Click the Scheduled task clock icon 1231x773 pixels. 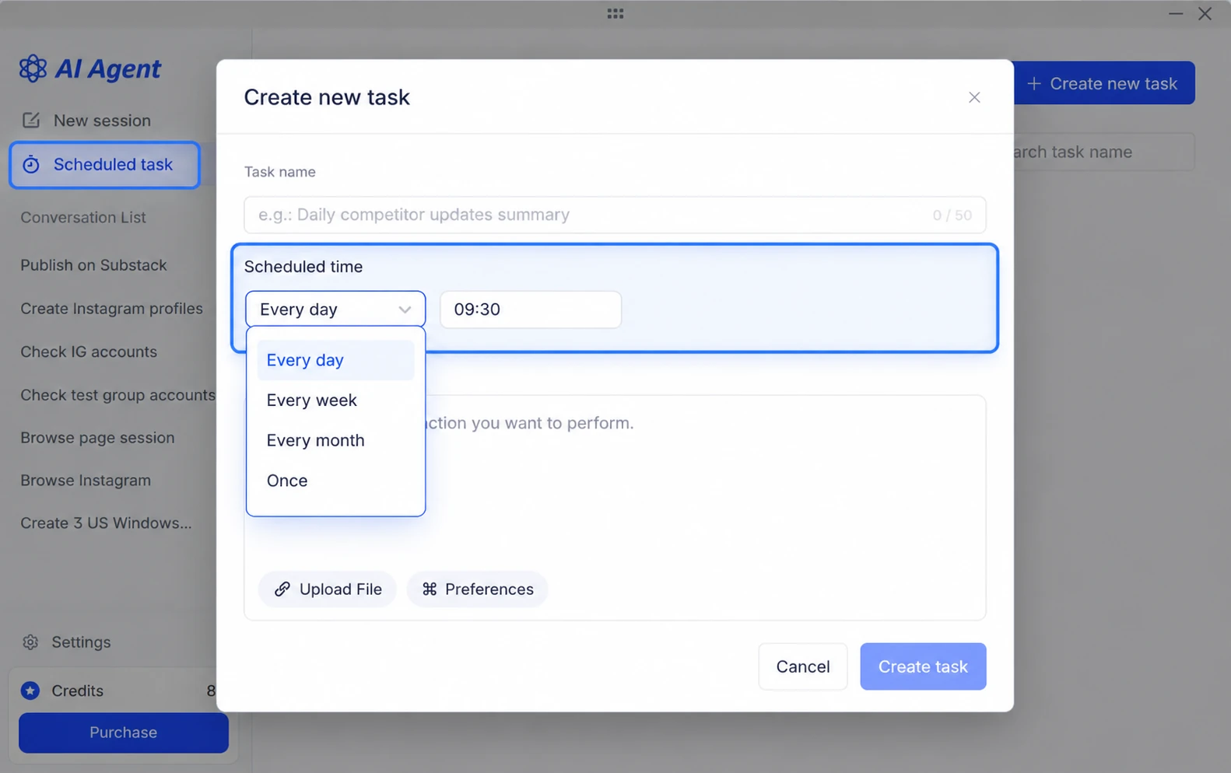(31, 165)
